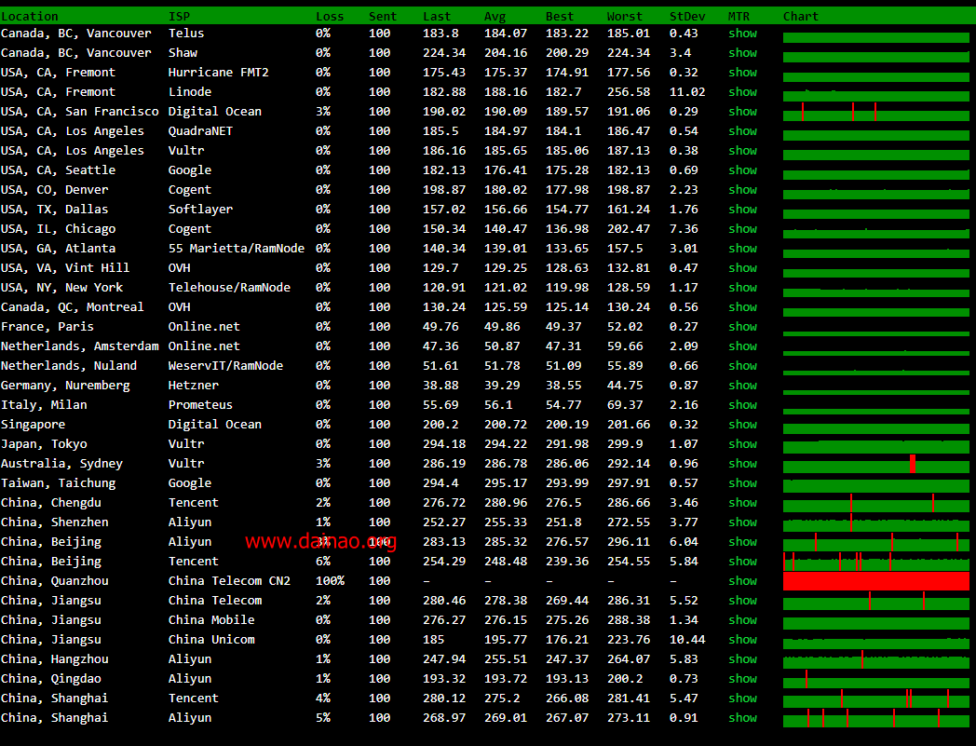Click the Chart column header
The image size is (976, 746).
click(801, 16)
